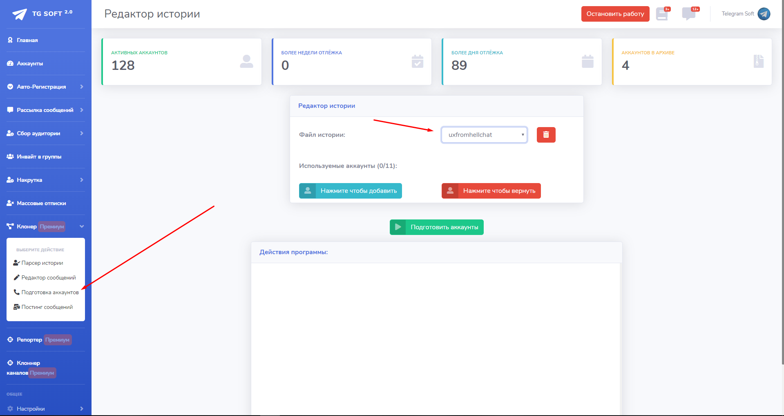Open the messages notification icon
Viewport: 784px width, 416px height.
(x=690, y=14)
